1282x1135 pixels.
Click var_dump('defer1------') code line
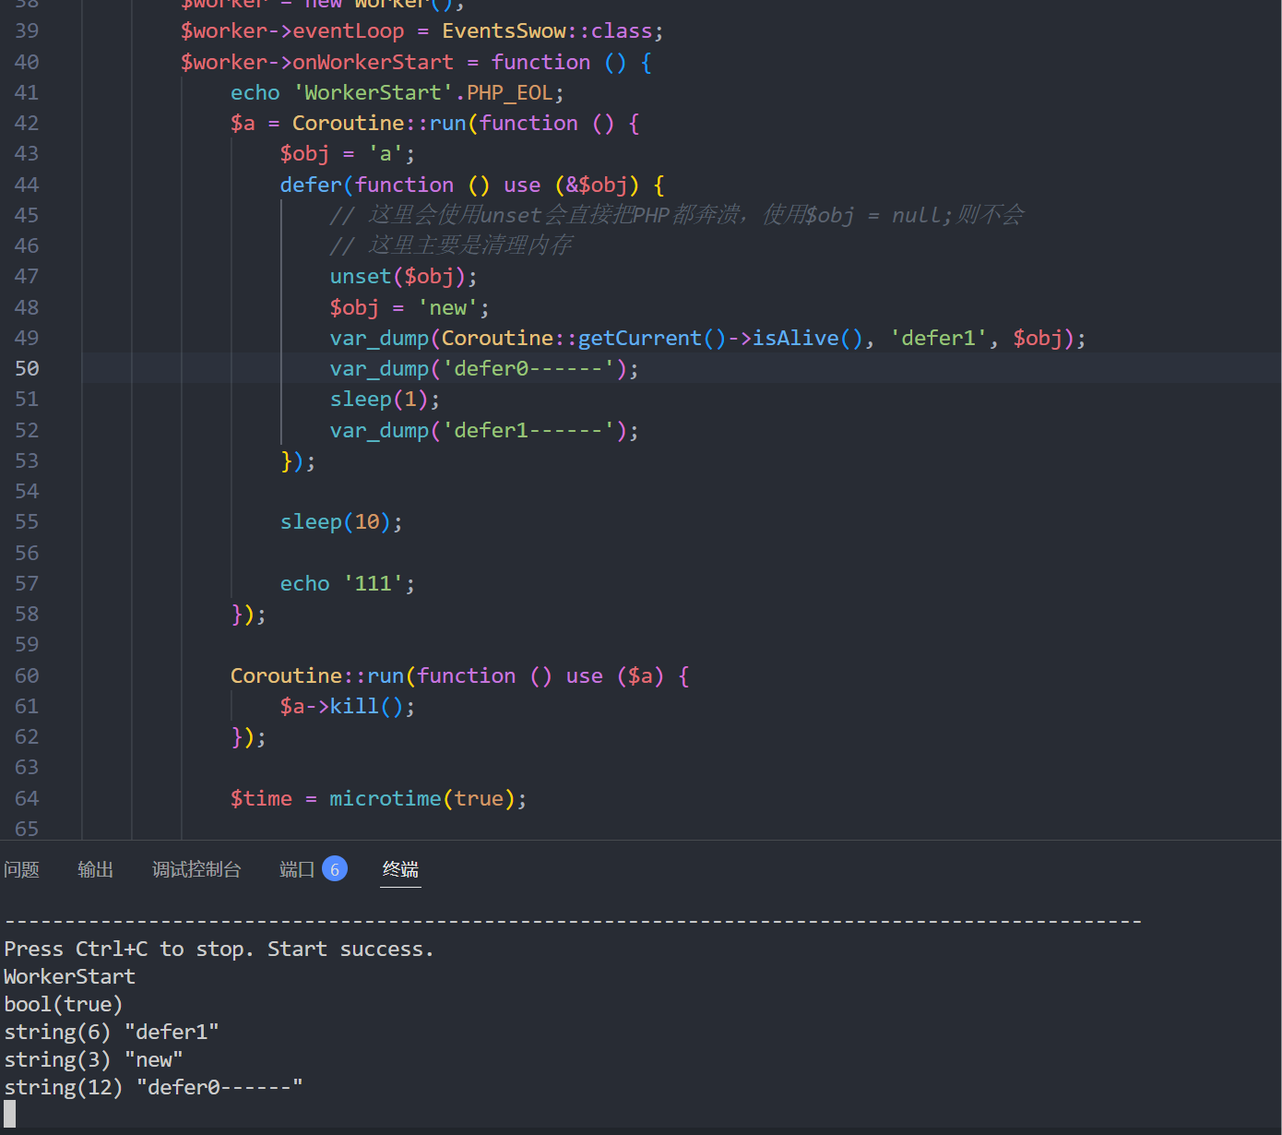click(484, 430)
